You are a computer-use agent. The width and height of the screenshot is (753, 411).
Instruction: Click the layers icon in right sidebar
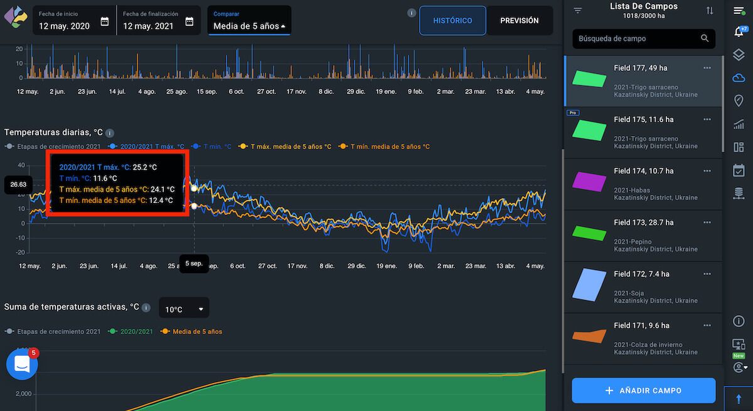739,55
